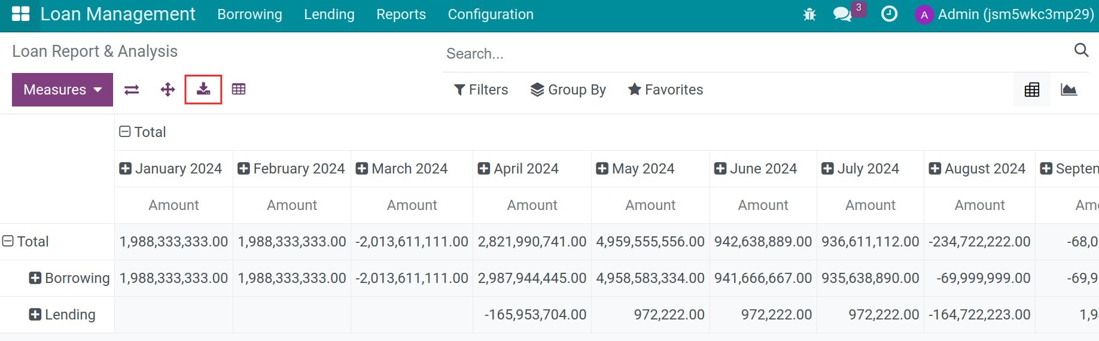Sort by August 2024 Amount header
This screenshot has height=341, width=1099.
tap(979, 205)
